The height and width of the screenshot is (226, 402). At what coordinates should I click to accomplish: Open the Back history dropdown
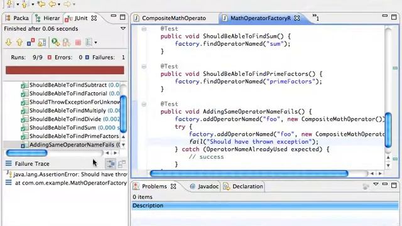pos(59,4)
